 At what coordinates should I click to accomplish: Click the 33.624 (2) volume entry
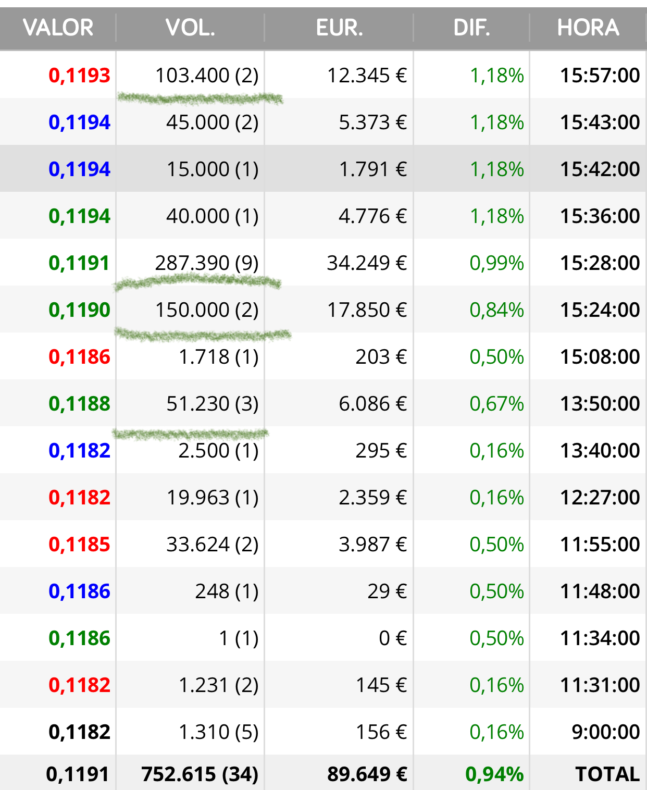(213, 545)
